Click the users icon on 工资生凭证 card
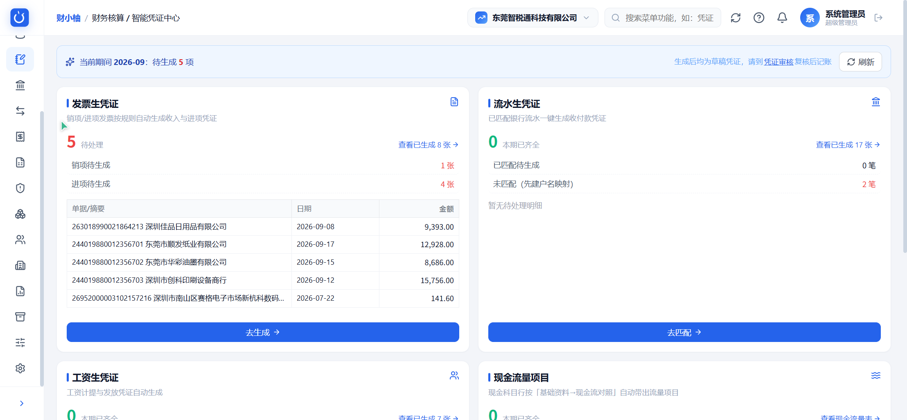This screenshot has width=907, height=420. pyautogui.click(x=454, y=375)
